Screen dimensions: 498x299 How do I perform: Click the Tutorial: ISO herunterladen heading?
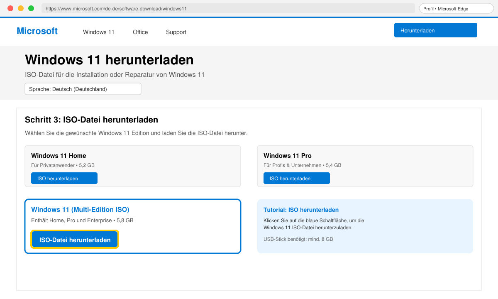click(x=301, y=210)
